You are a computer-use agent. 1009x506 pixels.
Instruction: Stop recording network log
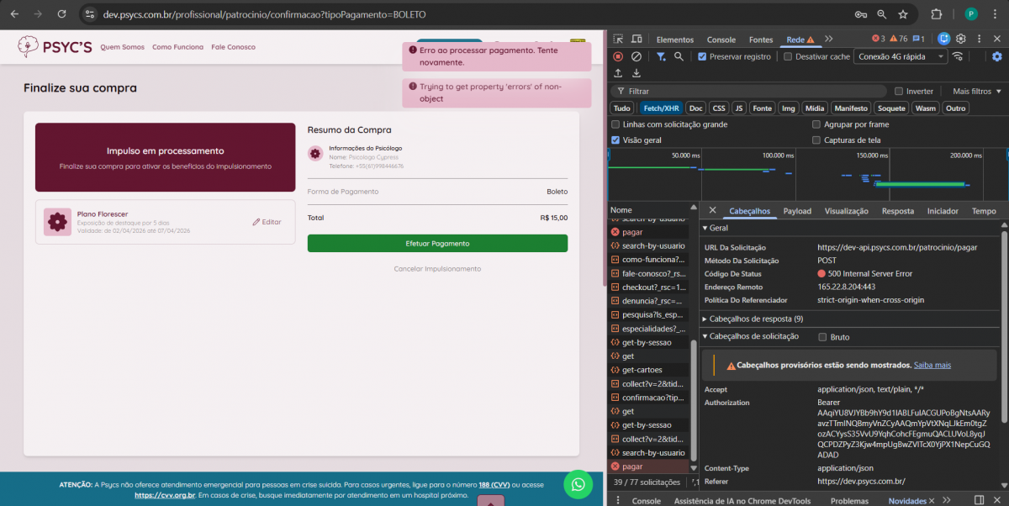[x=618, y=56]
